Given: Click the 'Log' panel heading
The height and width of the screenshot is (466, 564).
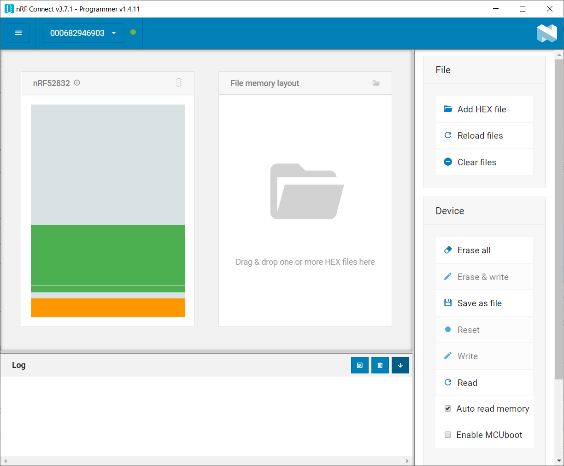Looking at the screenshot, I should click(19, 365).
